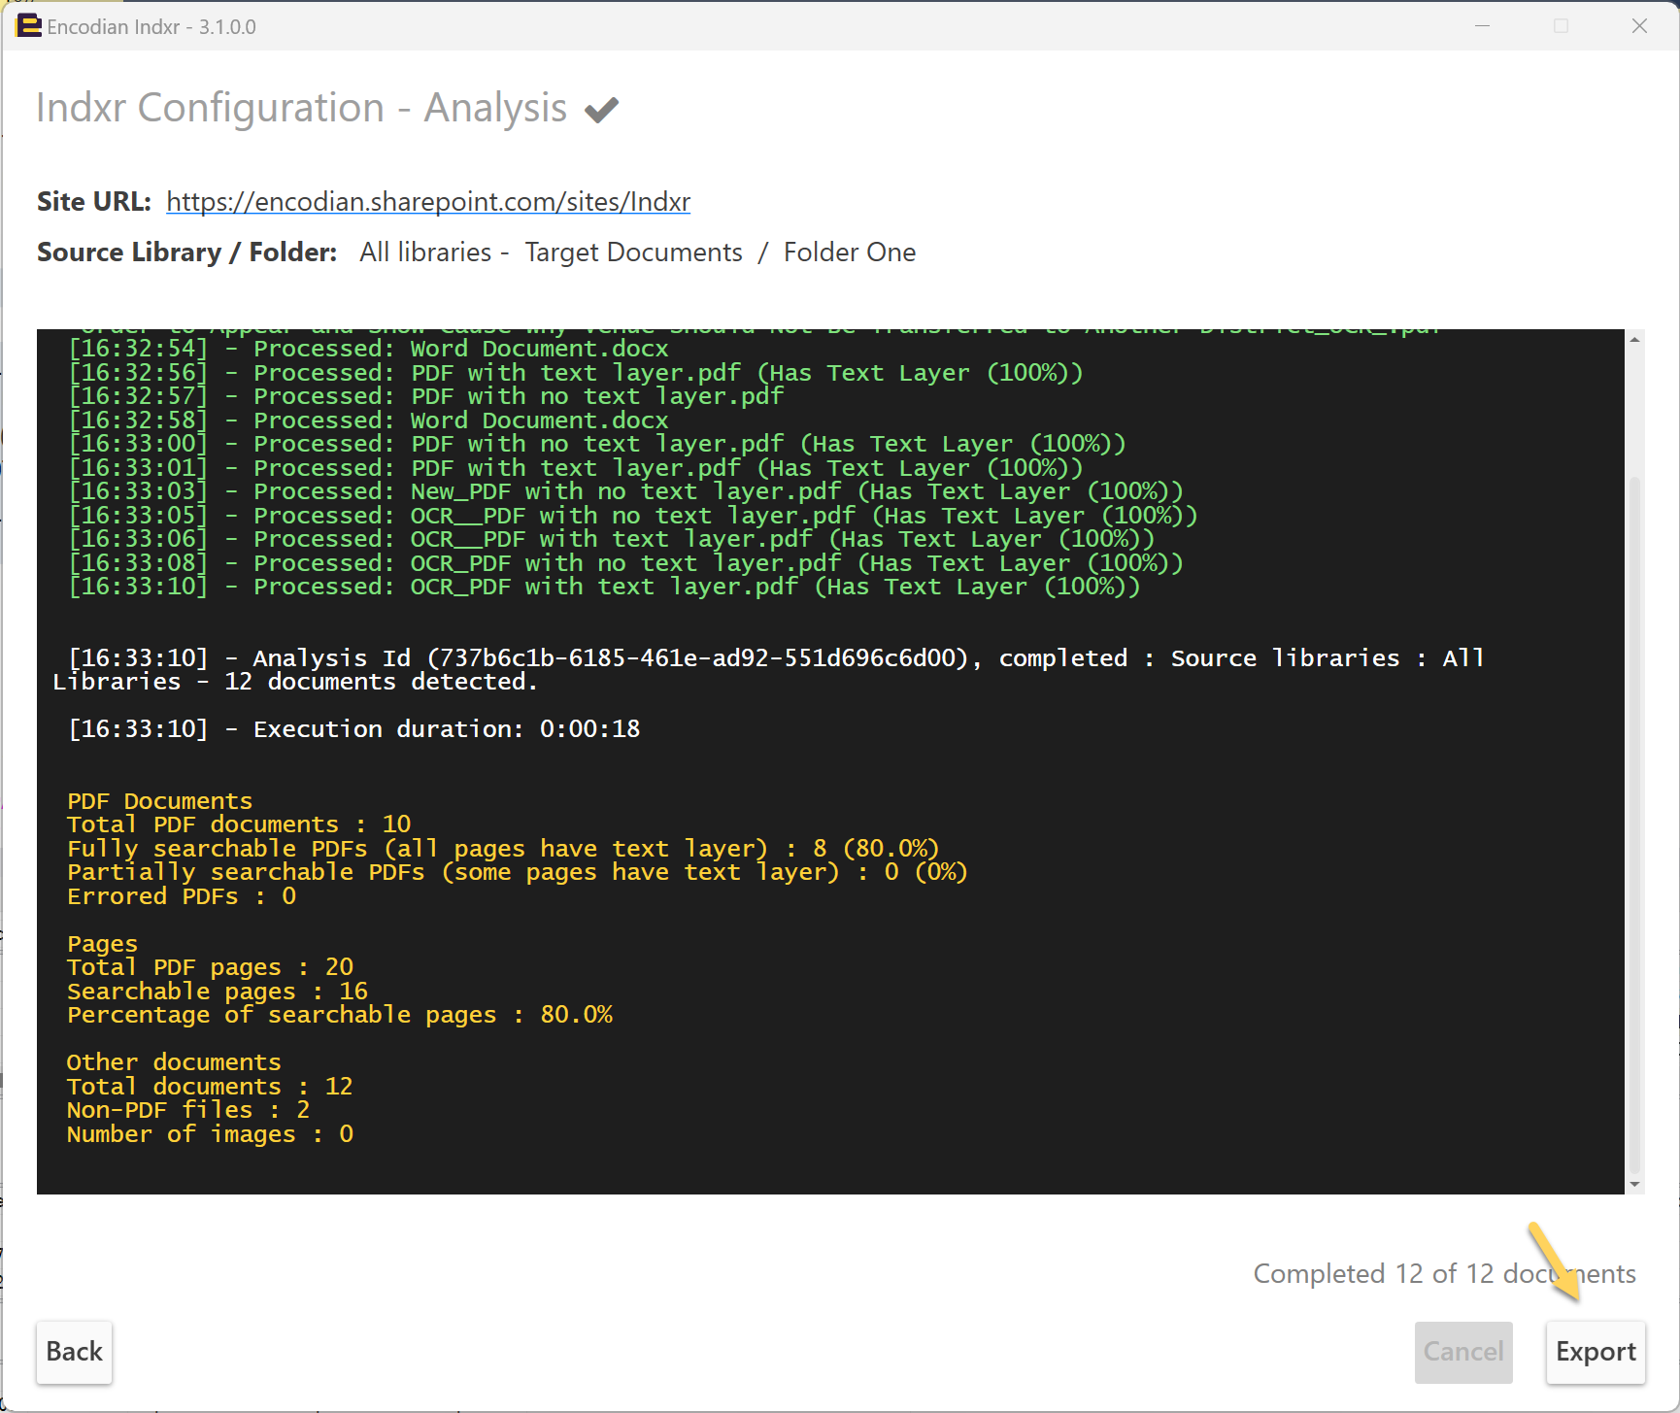Click 'Percentage of searchable pages : 80.0%' line

point(340,1015)
